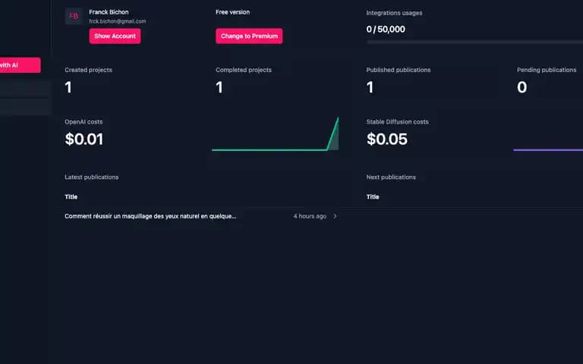Screen dimensions: 583x364
Task: Click the 'Next publications' heading
Action: point(391,177)
